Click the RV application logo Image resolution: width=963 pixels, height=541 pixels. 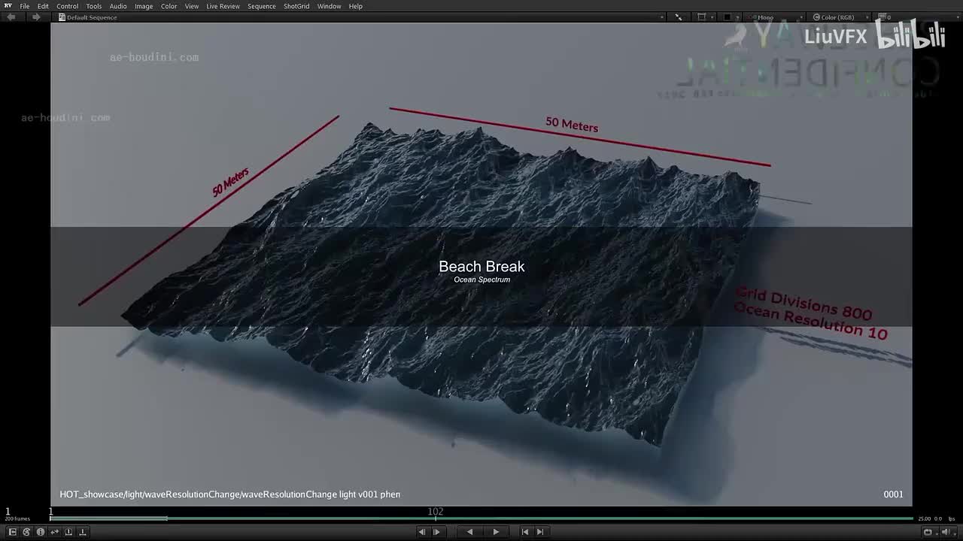tap(8, 6)
